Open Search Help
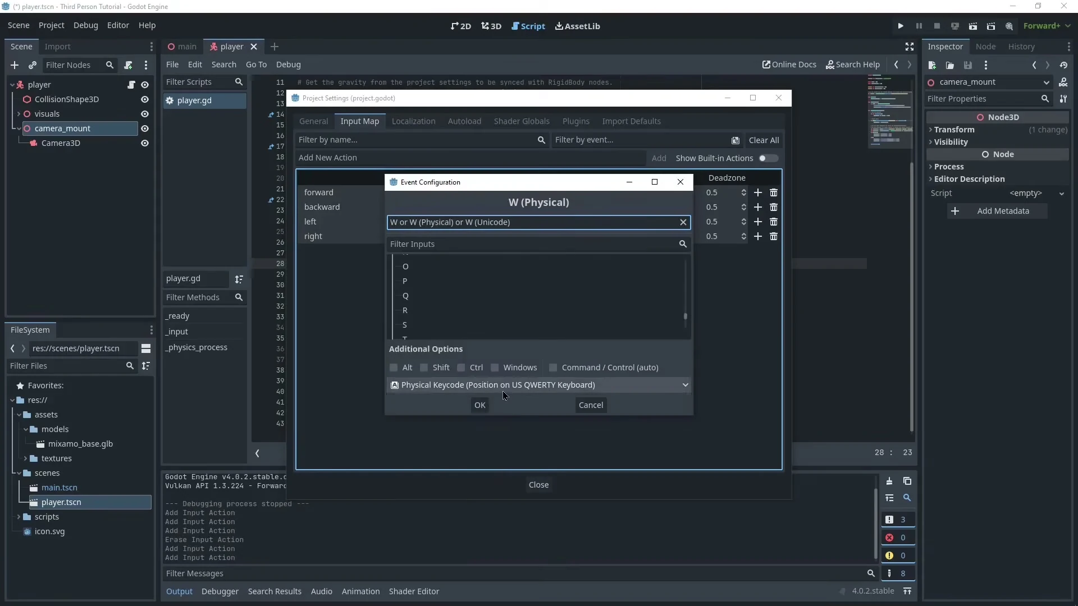Viewport: 1078px width, 606px height. coord(853,65)
